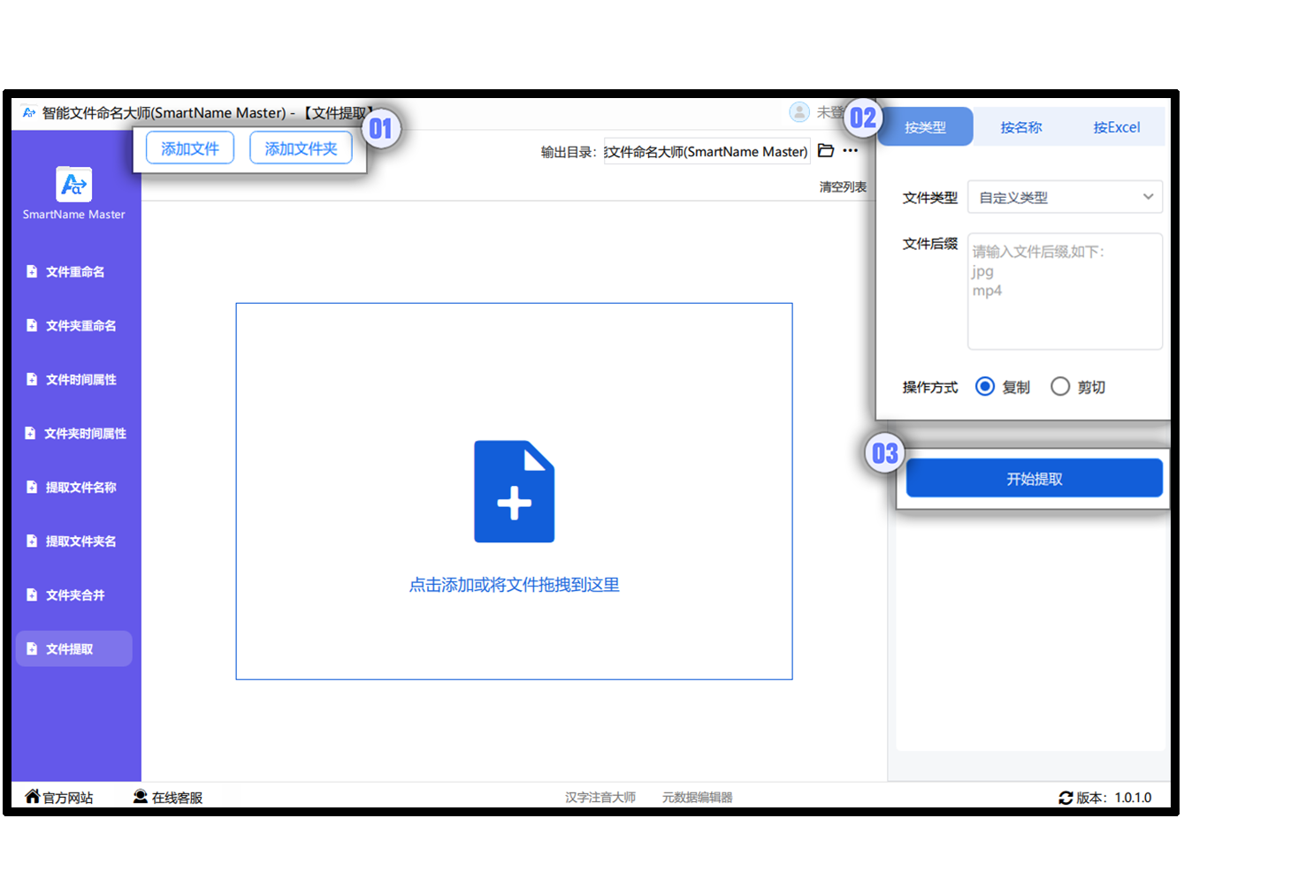The width and height of the screenshot is (1291, 894).
Task: Open 在线客服 support icon
Action: click(x=141, y=797)
